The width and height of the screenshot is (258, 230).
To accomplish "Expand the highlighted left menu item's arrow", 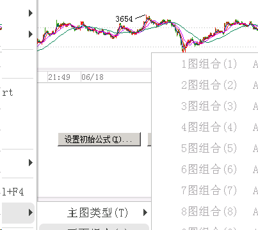I will click(x=31, y=212).
